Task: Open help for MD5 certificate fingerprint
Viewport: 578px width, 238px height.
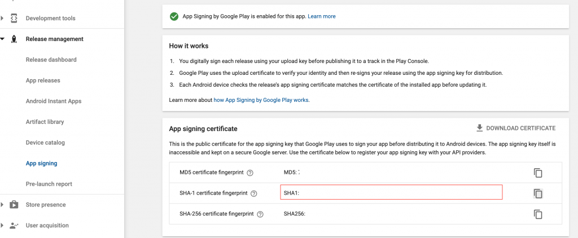Action: (x=250, y=173)
